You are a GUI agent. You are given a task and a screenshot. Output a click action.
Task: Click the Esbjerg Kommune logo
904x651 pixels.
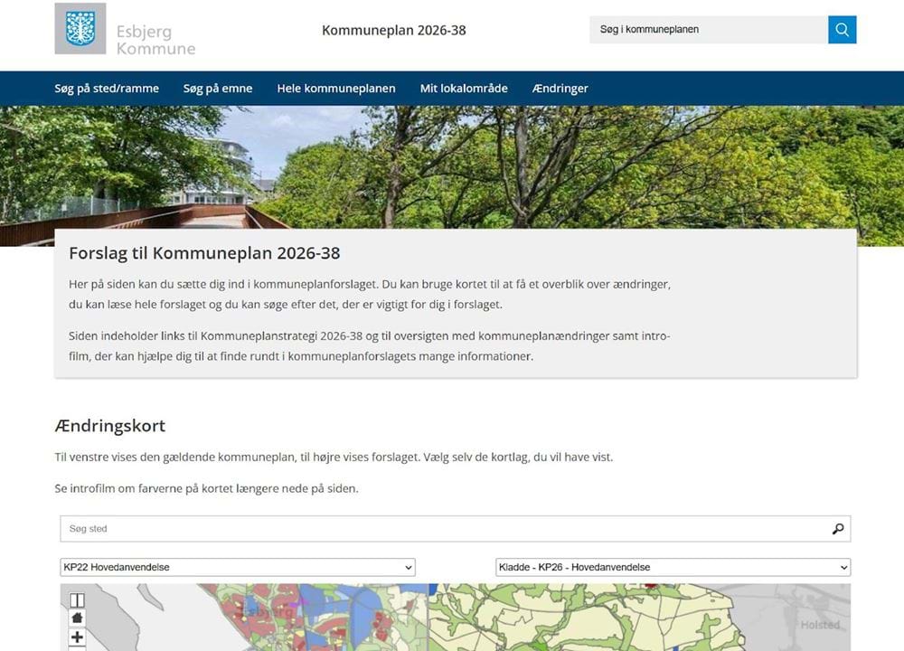tap(80, 29)
